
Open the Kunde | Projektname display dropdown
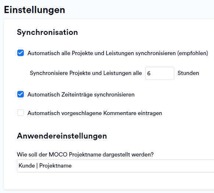[x=115, y=166]
